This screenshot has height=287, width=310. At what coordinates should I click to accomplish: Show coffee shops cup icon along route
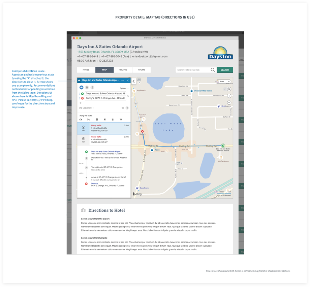[105, 119]
